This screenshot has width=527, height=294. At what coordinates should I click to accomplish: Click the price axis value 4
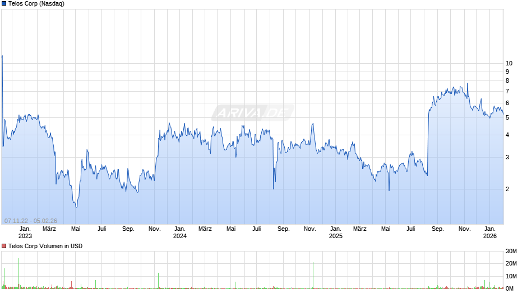click(507, 135)
